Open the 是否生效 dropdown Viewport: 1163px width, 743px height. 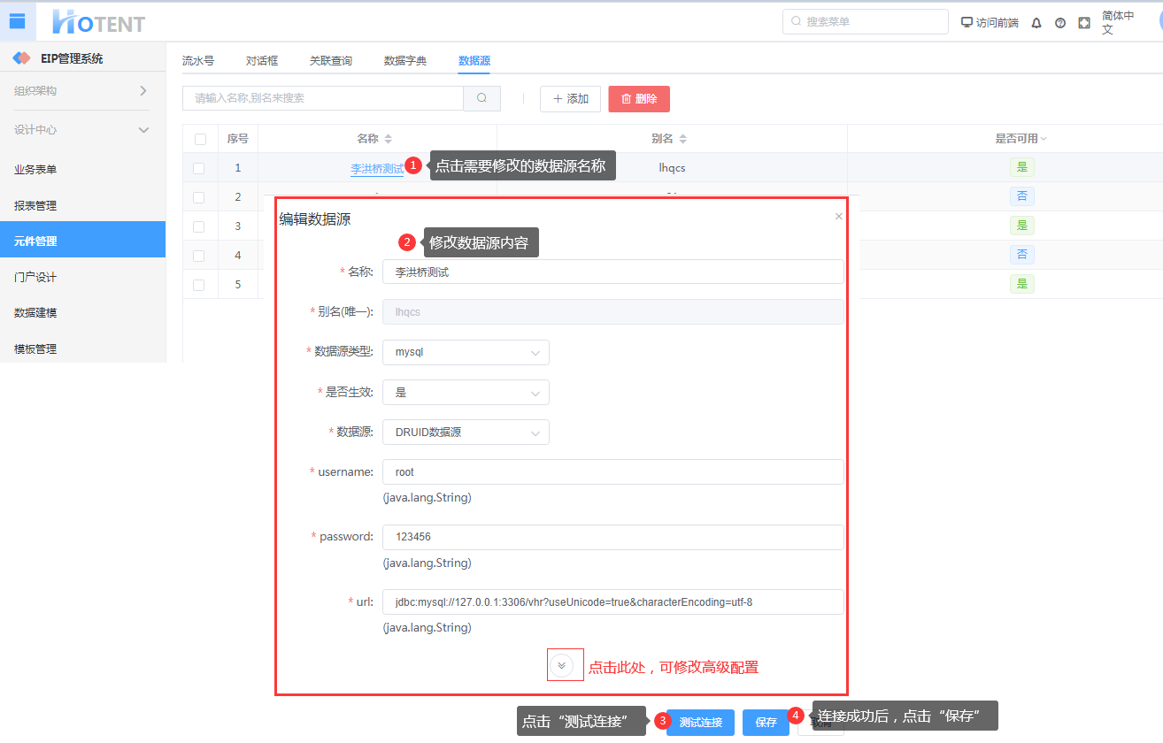pyautogui.click(x=466, y=392)
